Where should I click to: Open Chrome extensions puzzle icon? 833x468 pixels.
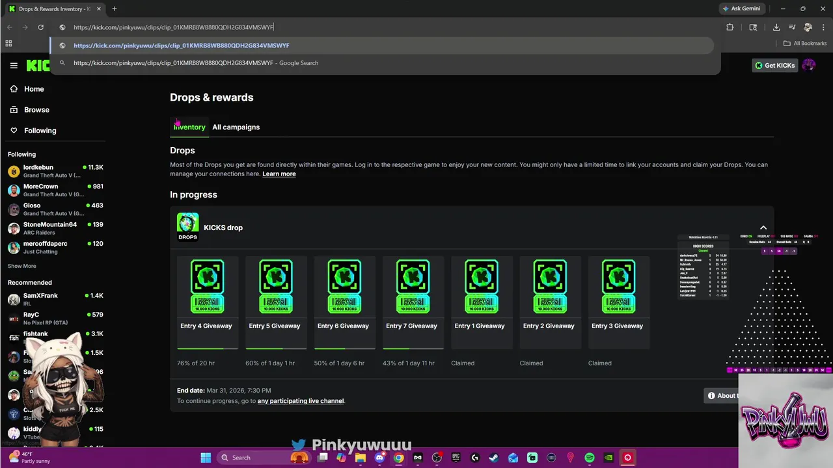click(730, 27)
